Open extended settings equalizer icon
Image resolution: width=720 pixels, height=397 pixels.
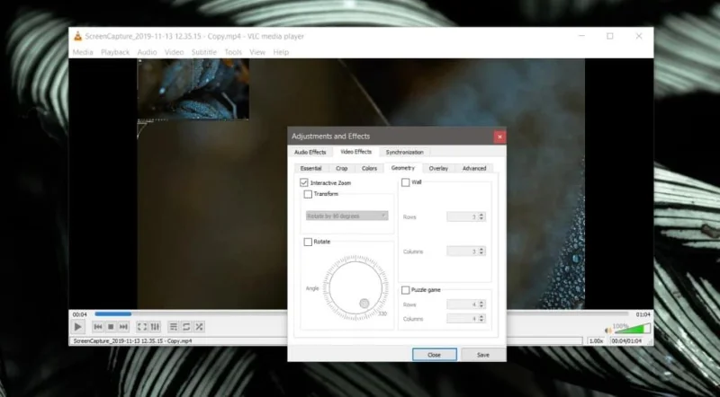pos(155,327)
